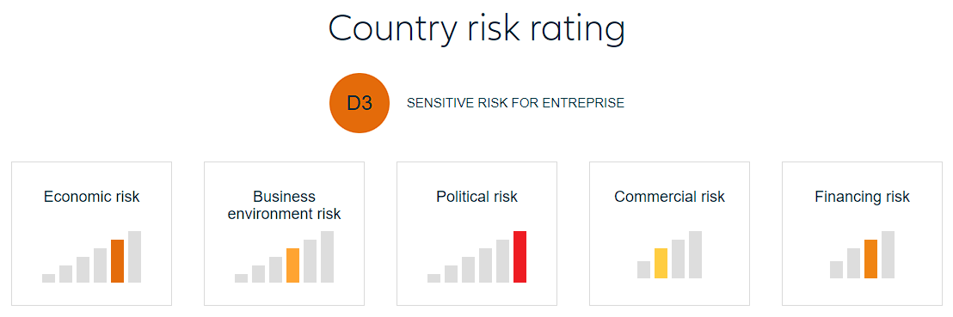The width and height of the screenshot is (953, 317).
Task: Click the orange bar in Economic risk chart
Action: point(117,261)
